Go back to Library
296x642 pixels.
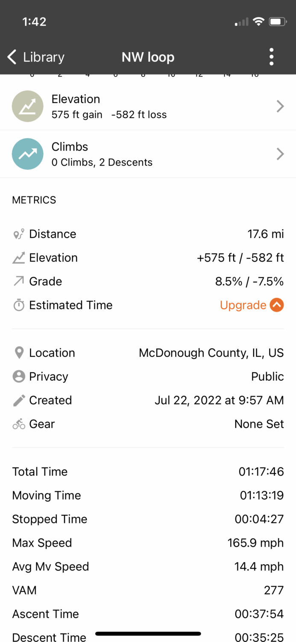36,57
